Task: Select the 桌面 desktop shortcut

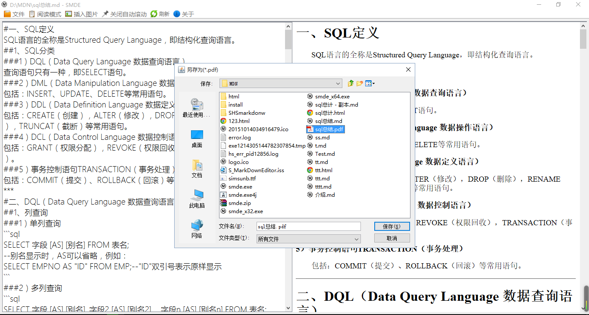Action: click(197, 139)
